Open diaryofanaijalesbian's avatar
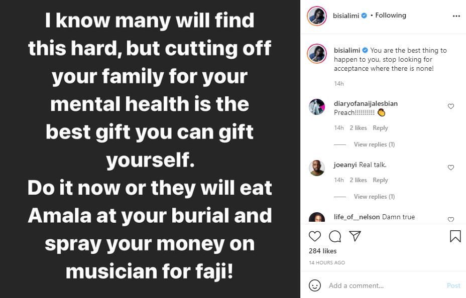This screenshot has width=466, height=298. (x=317, y=107)
